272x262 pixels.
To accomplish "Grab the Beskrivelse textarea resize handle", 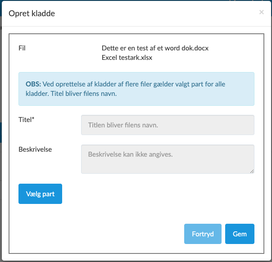I will pyautogui.click(x=252, y=171).
